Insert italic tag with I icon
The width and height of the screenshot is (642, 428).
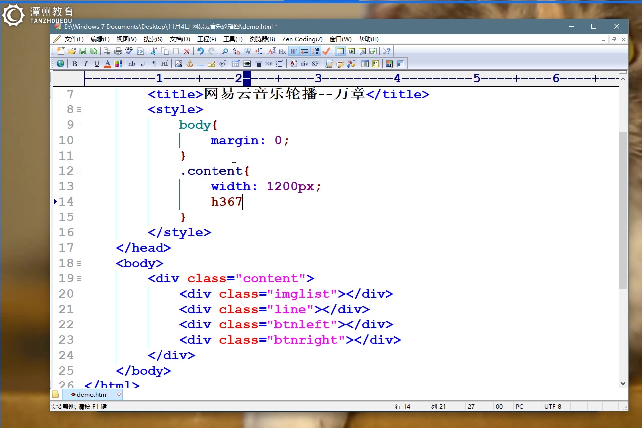click(86, 64)
